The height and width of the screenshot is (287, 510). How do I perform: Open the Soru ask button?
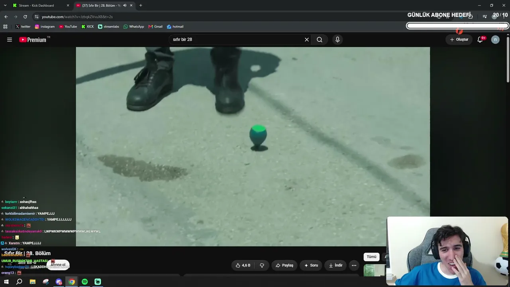311,265
